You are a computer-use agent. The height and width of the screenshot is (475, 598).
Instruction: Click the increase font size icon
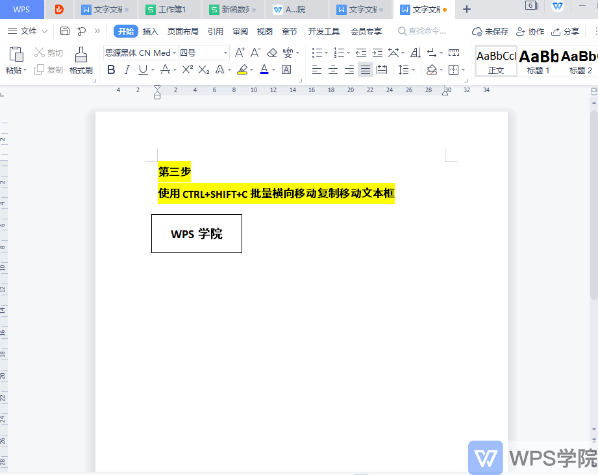pyautogui.click(x=240, y=53)
